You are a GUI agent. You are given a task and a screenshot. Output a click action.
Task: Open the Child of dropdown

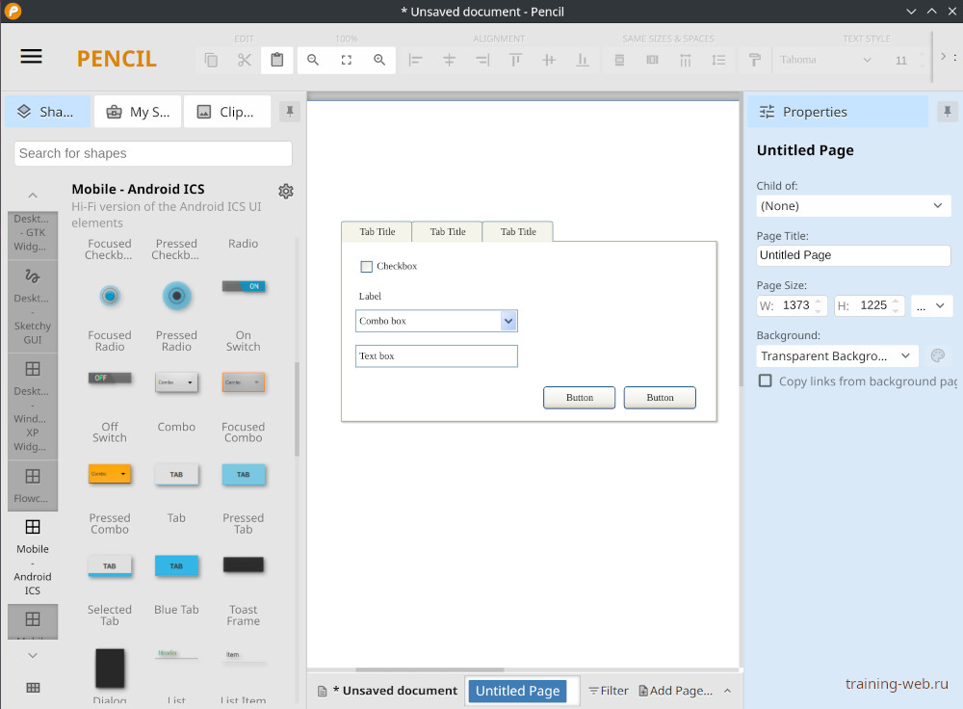[x=853, y=206]
